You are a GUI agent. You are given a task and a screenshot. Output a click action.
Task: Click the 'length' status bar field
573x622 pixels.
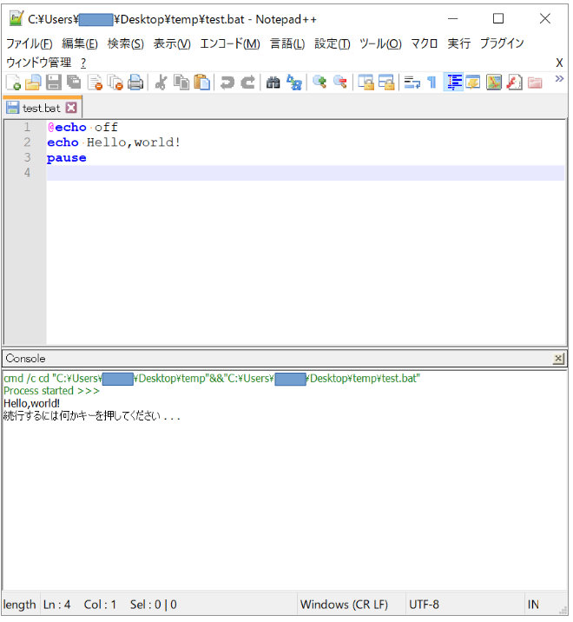(x=19, y=605)
